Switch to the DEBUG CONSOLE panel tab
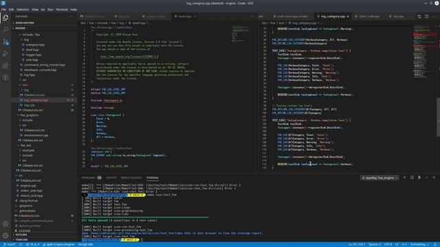The image size is (440, 247). click(131, 178)
